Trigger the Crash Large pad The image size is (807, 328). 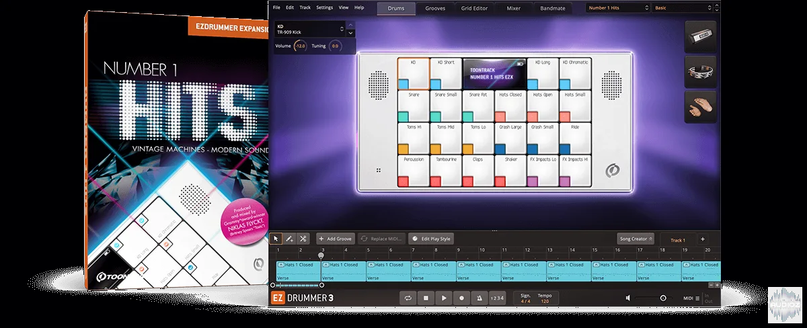(x=510, y=138)
